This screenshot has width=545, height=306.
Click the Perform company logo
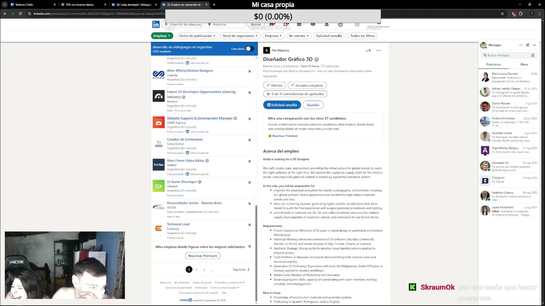coord(158,96)
